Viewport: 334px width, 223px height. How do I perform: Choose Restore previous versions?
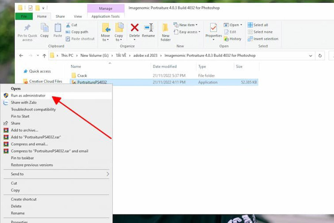[56, 165]
